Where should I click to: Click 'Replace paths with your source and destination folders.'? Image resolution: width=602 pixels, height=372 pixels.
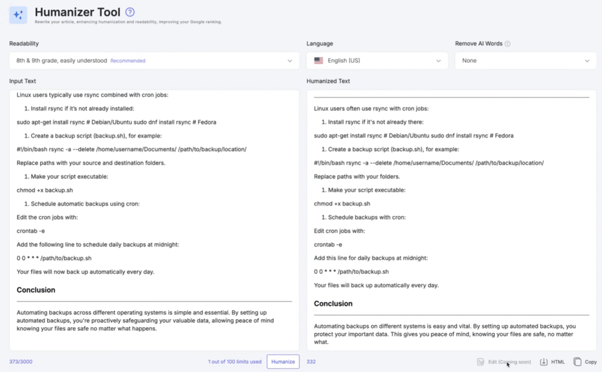91,163
